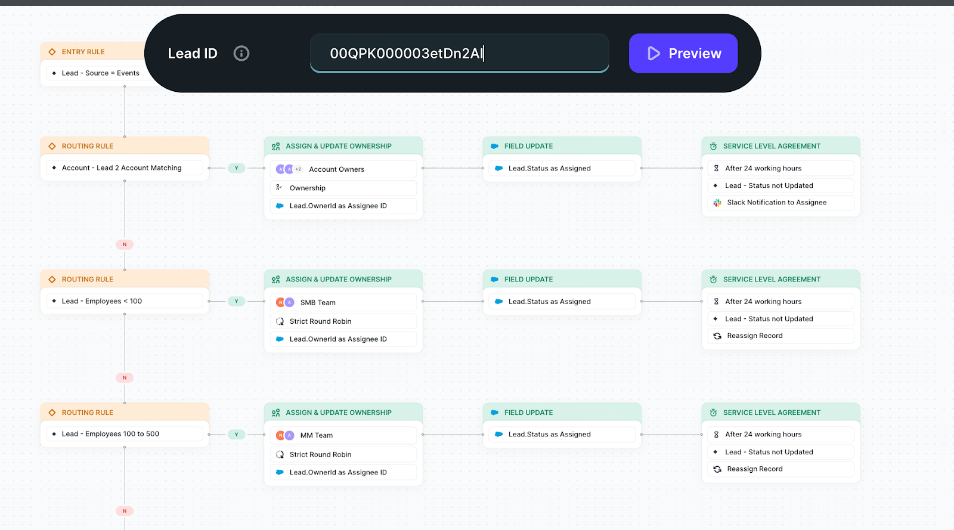
Task: Select third Service Level Agreement header
Action: (x=781, y=413)
